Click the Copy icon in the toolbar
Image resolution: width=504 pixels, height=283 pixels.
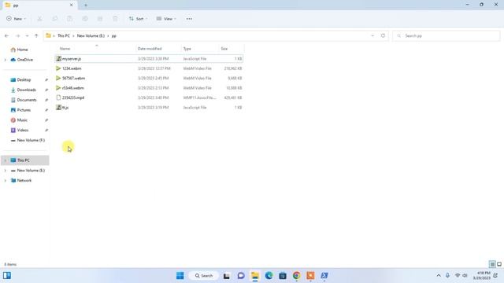(x=54, y=19)
